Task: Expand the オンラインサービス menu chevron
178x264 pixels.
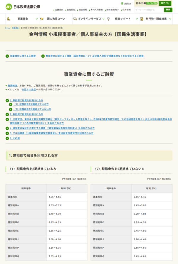Action: coord(103,19)
